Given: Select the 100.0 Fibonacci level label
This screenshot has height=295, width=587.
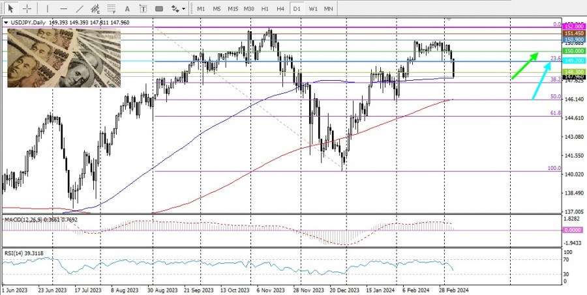Looking at the screenshot, I should 554,168.
